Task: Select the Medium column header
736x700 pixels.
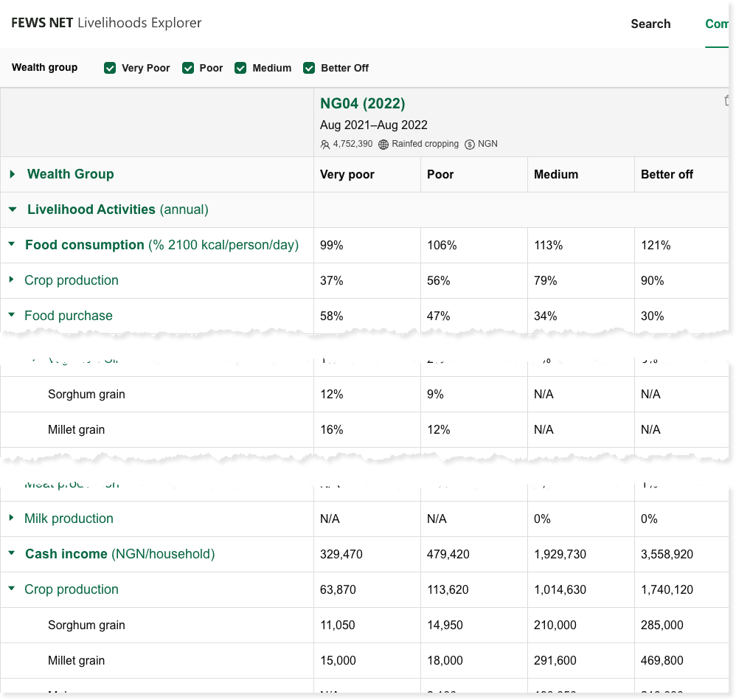Action: (556, 175)
